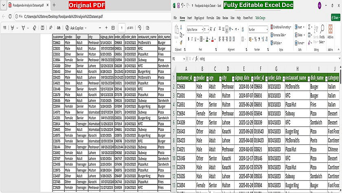Click the red font color swatch
This screenshot has height=193, width=342.
(x=212, y=39)
